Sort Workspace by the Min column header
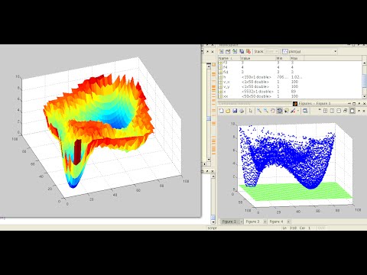 coord(283,58)
